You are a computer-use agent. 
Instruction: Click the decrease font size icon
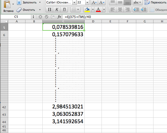click(102, 3)
